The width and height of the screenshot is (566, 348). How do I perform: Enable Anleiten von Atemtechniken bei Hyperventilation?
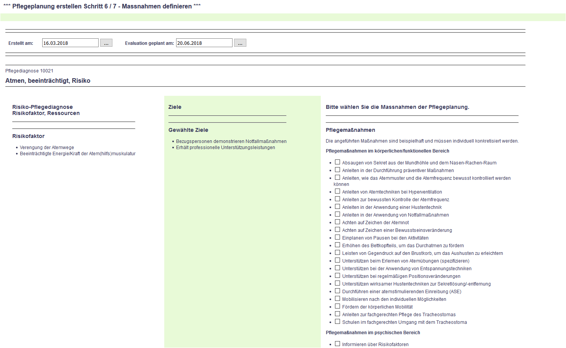pos(337,191)
